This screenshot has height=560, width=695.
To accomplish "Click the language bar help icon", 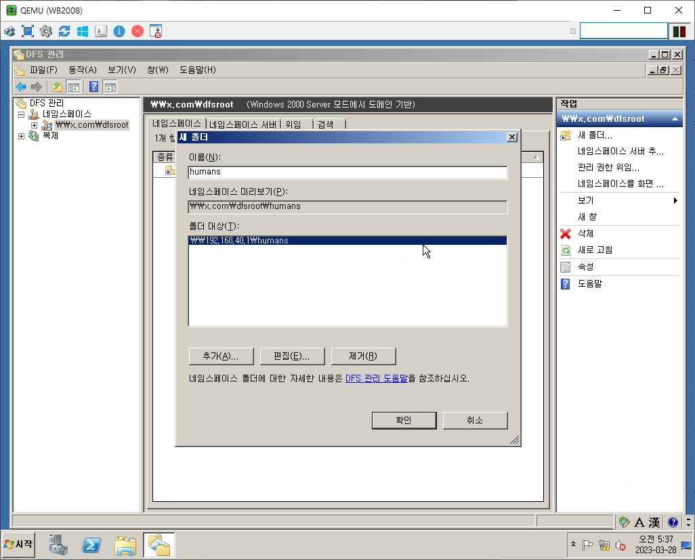I will 673,522.
